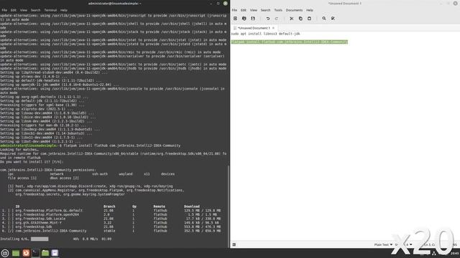Click 'org.freedesktop.Sdk.Locale' row in terminal
460x258 pixels.
pos(111,219)
